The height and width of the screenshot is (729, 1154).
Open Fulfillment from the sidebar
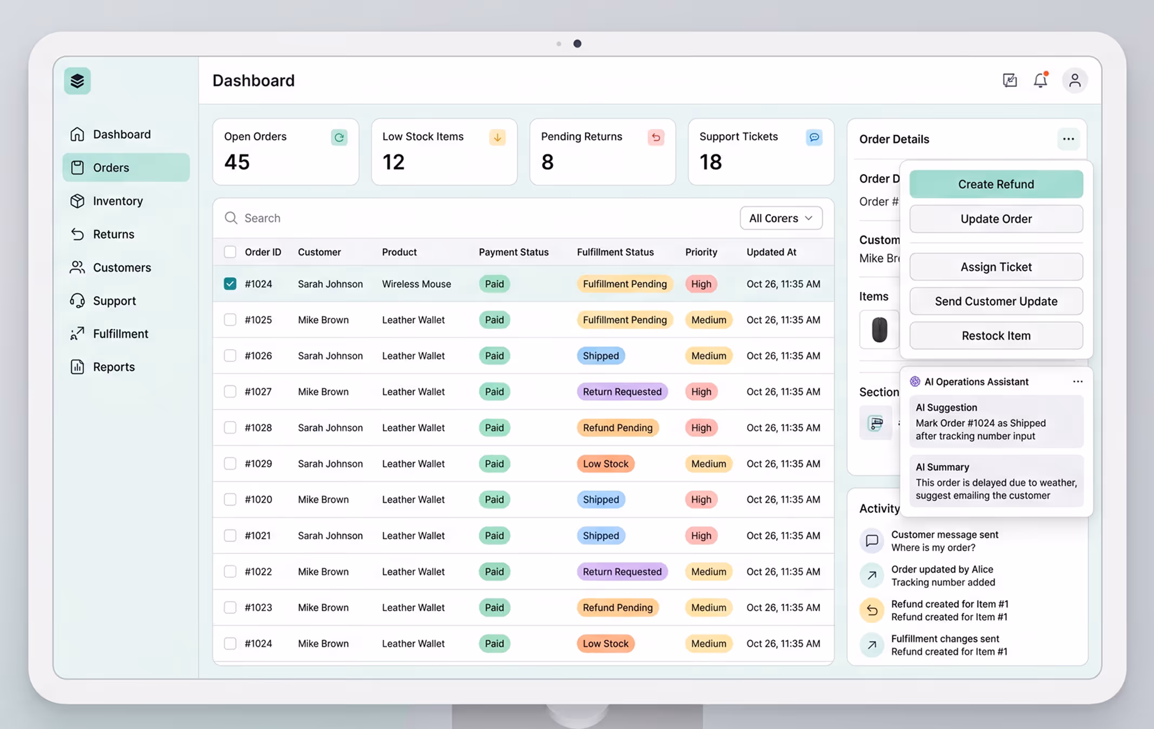[x=126, y=333]
